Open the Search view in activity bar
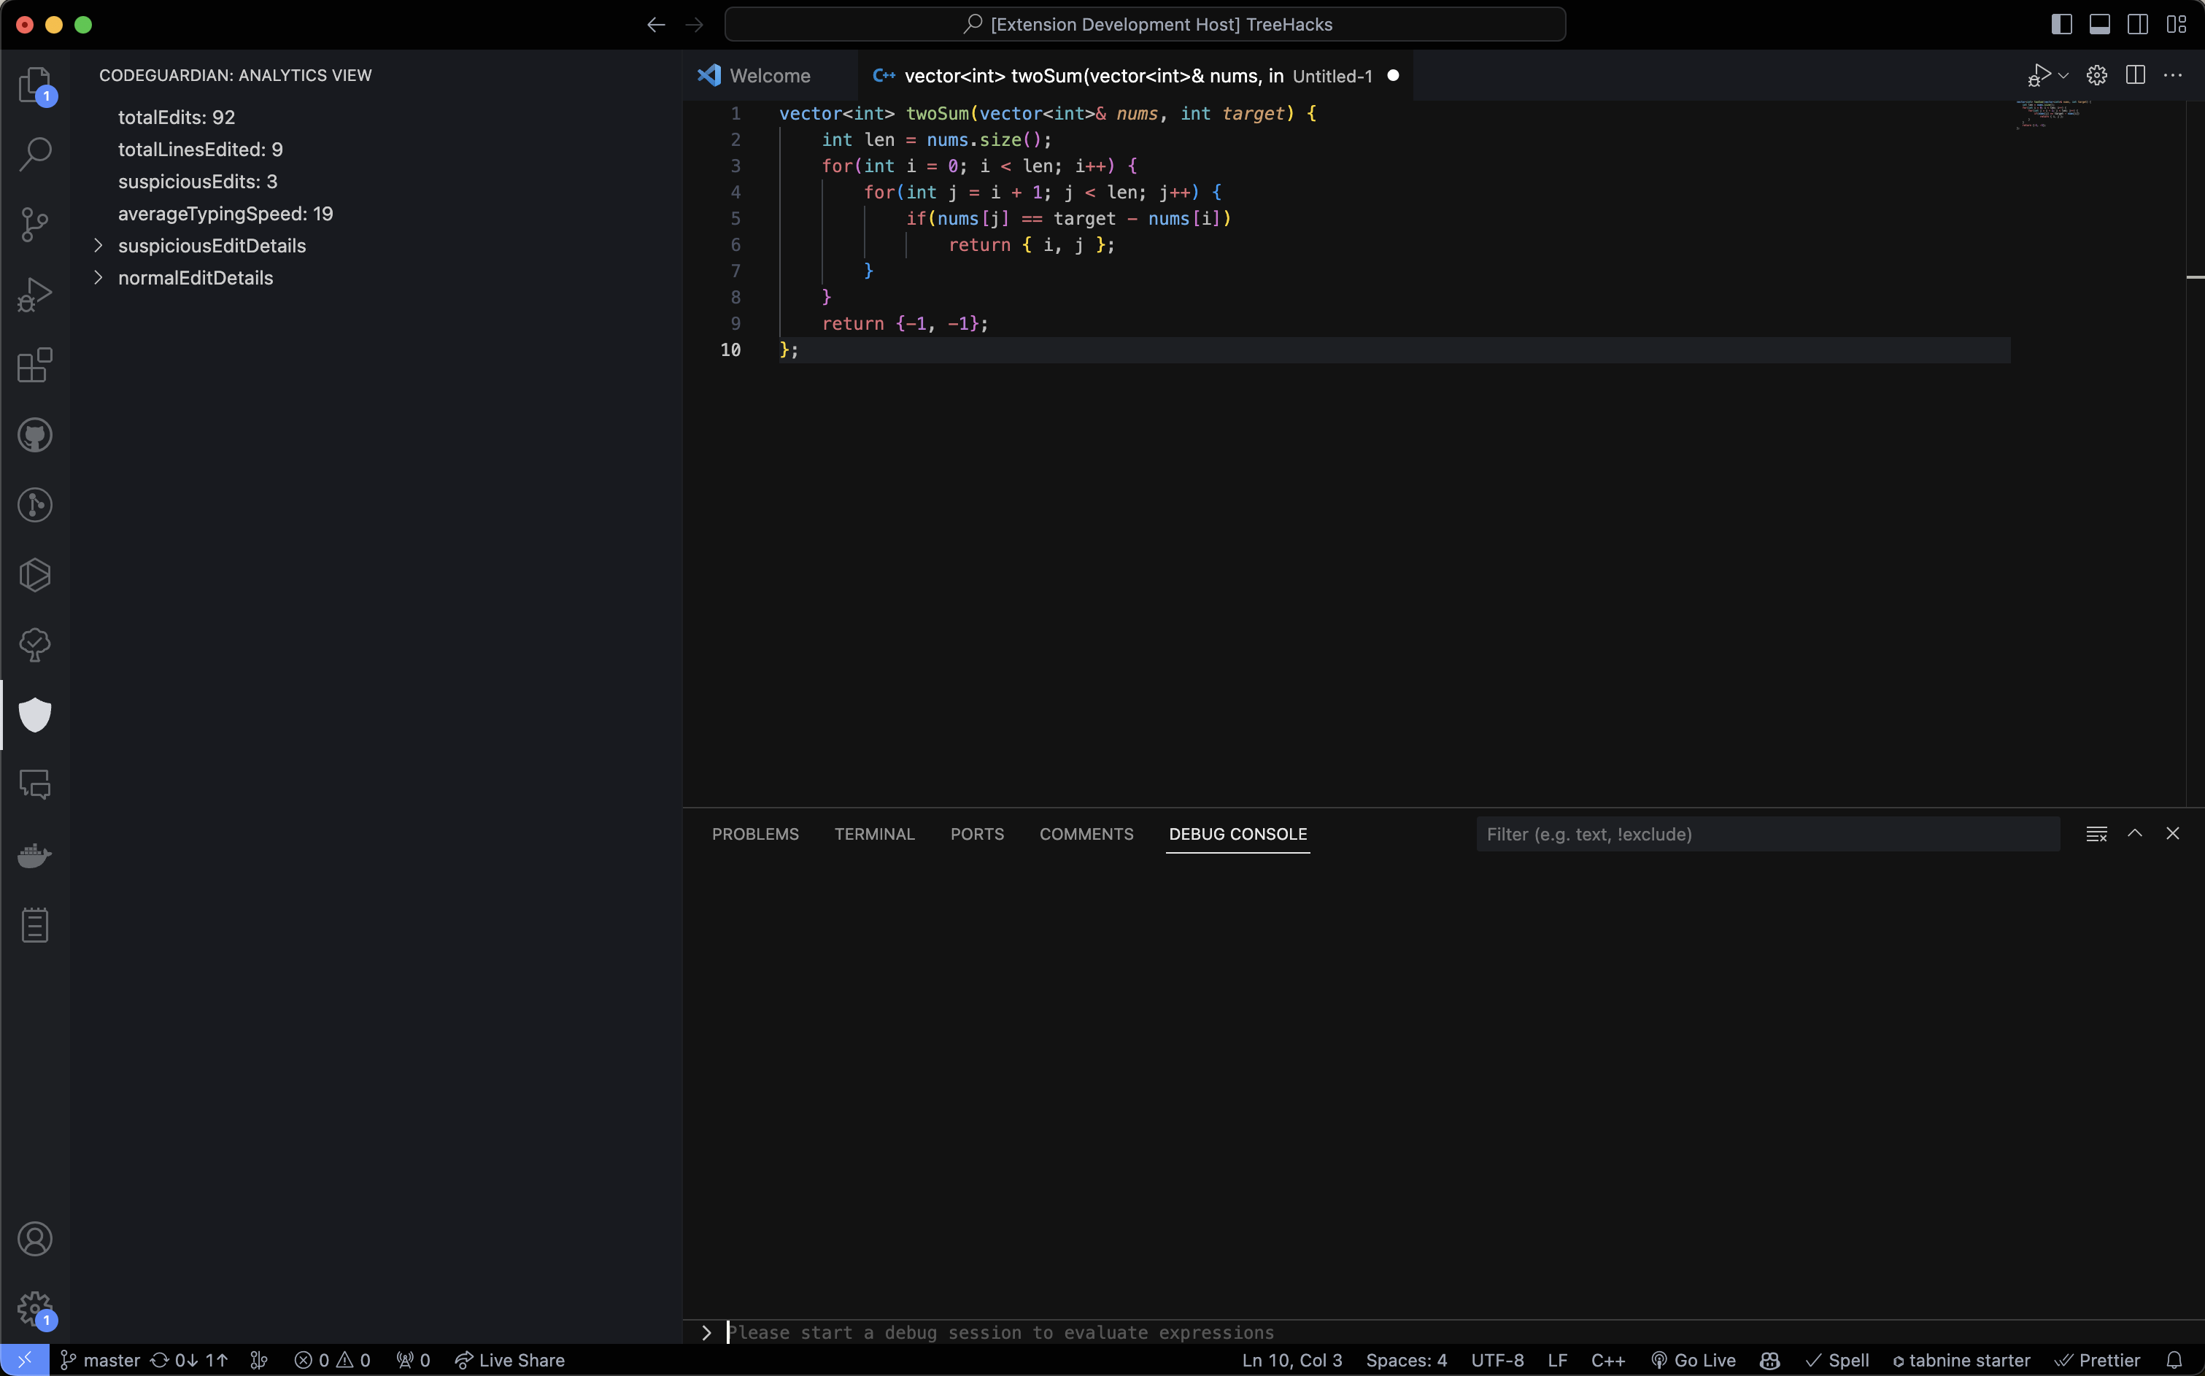The image size is (2205, 1376). [34, 153]
